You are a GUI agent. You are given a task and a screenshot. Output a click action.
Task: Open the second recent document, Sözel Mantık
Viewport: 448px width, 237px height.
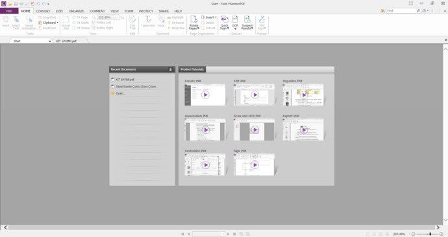(134, 86)
